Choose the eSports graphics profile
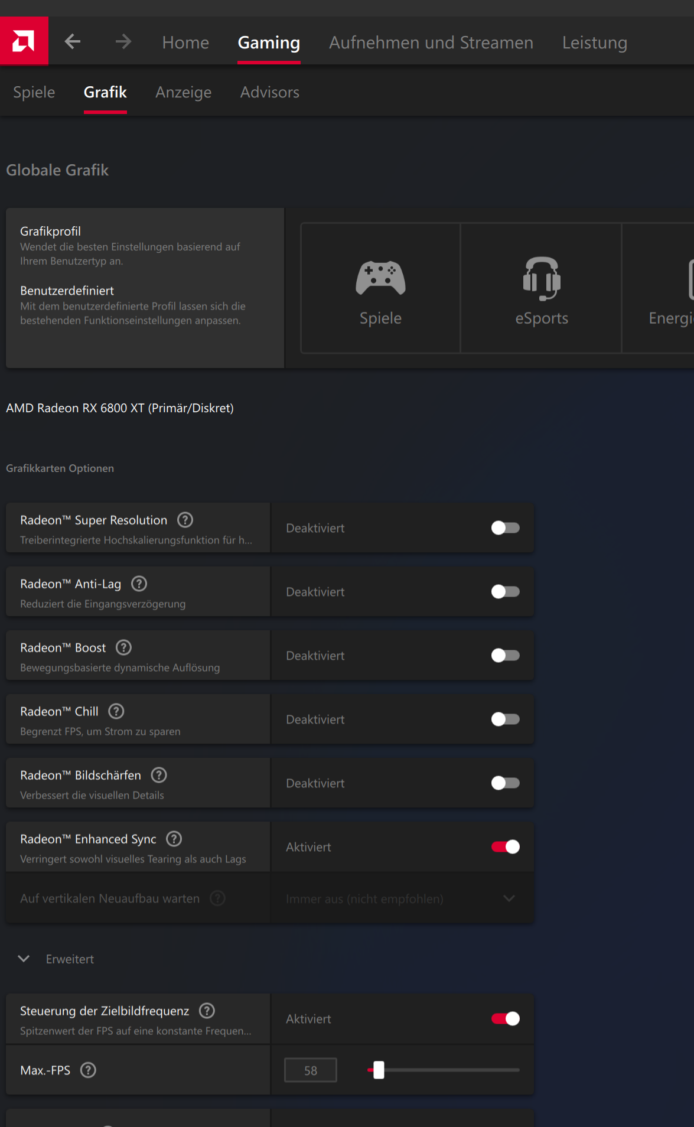The image size is (694, 1127). coord(542,288)
